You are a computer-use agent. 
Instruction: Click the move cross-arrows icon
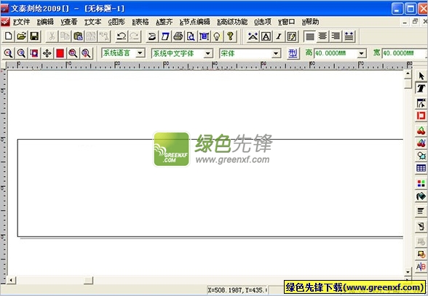point(47,53)
